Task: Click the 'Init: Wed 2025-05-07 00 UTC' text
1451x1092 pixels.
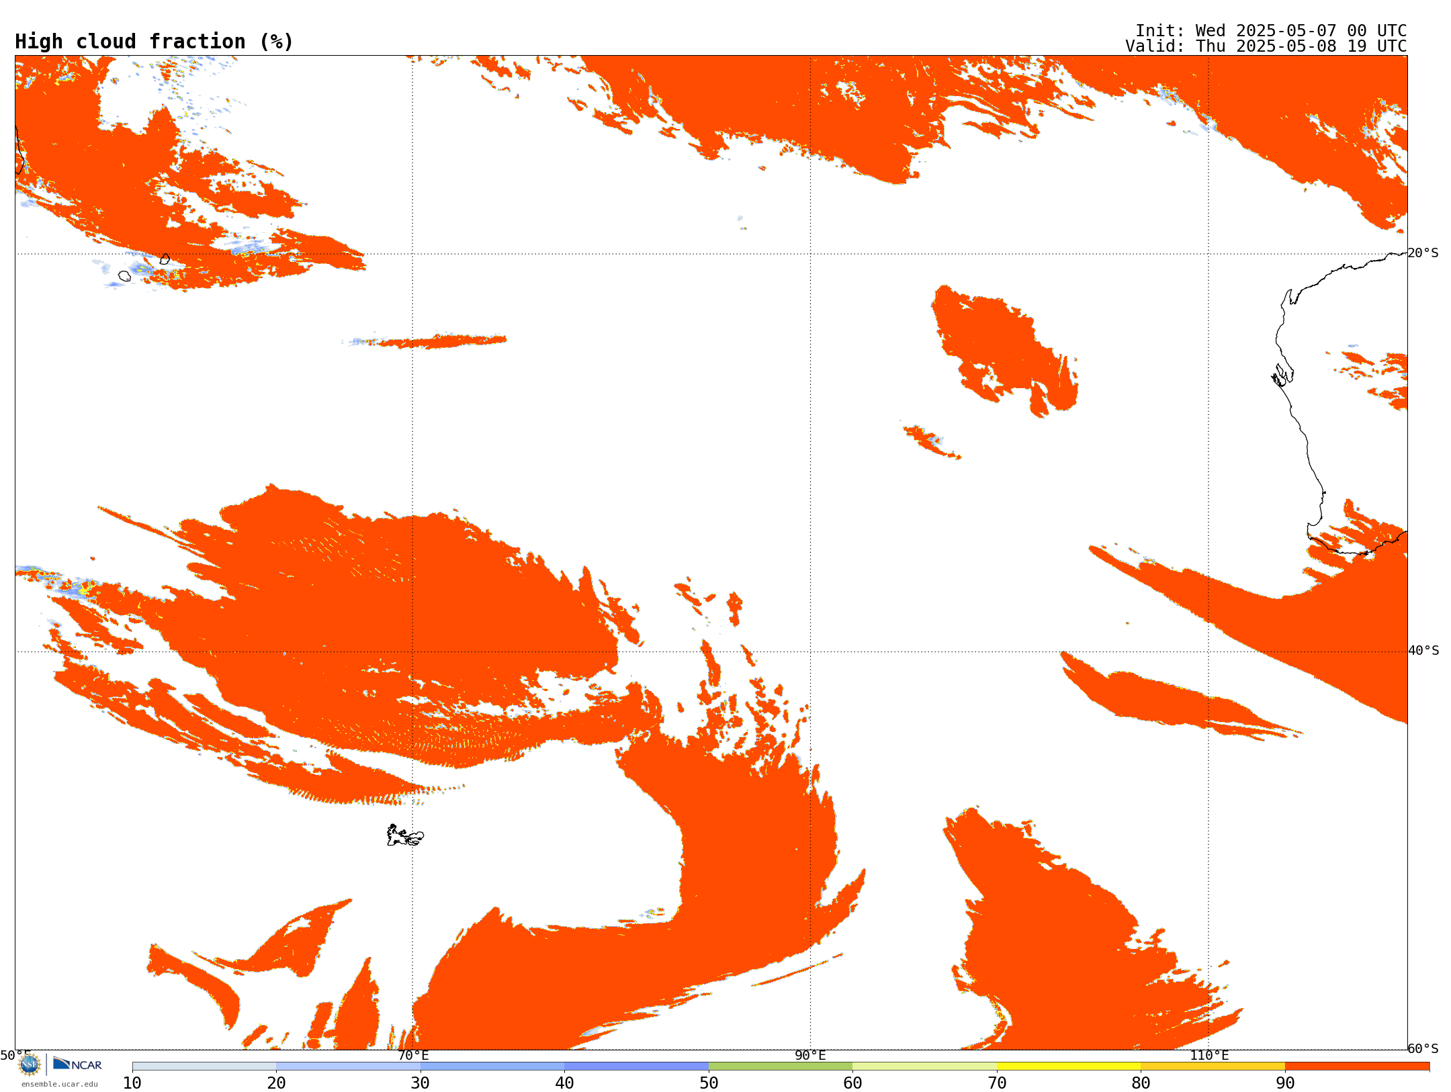Action: (1271, 31)
